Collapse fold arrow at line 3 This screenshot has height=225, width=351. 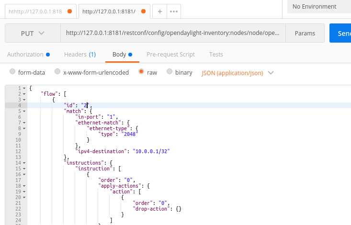tap(24, 100)
